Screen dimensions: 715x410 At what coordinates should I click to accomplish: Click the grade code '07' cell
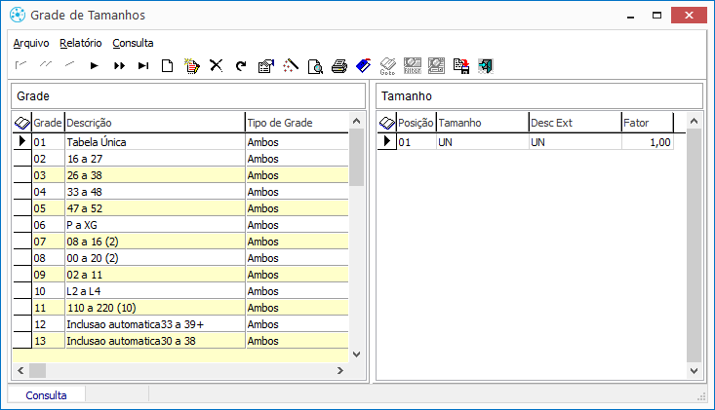click(48, 242)
